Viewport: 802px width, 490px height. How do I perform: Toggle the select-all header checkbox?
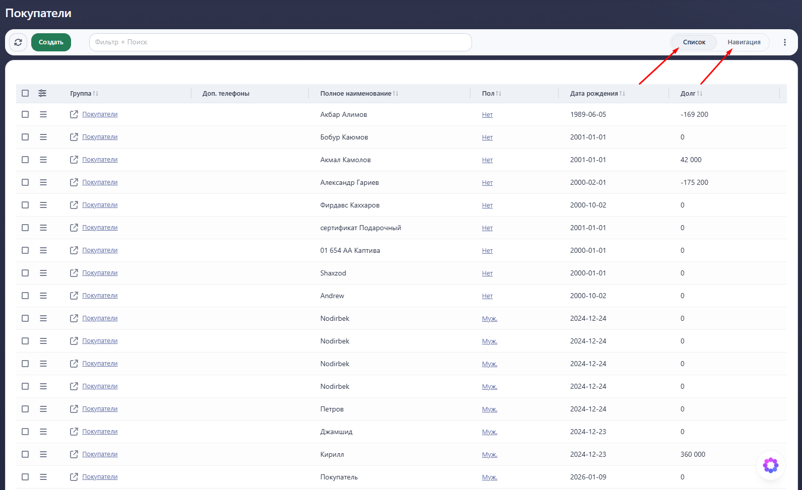25,93
